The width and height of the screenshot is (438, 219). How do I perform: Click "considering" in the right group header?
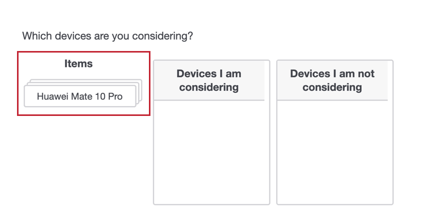tap(332, 87)
